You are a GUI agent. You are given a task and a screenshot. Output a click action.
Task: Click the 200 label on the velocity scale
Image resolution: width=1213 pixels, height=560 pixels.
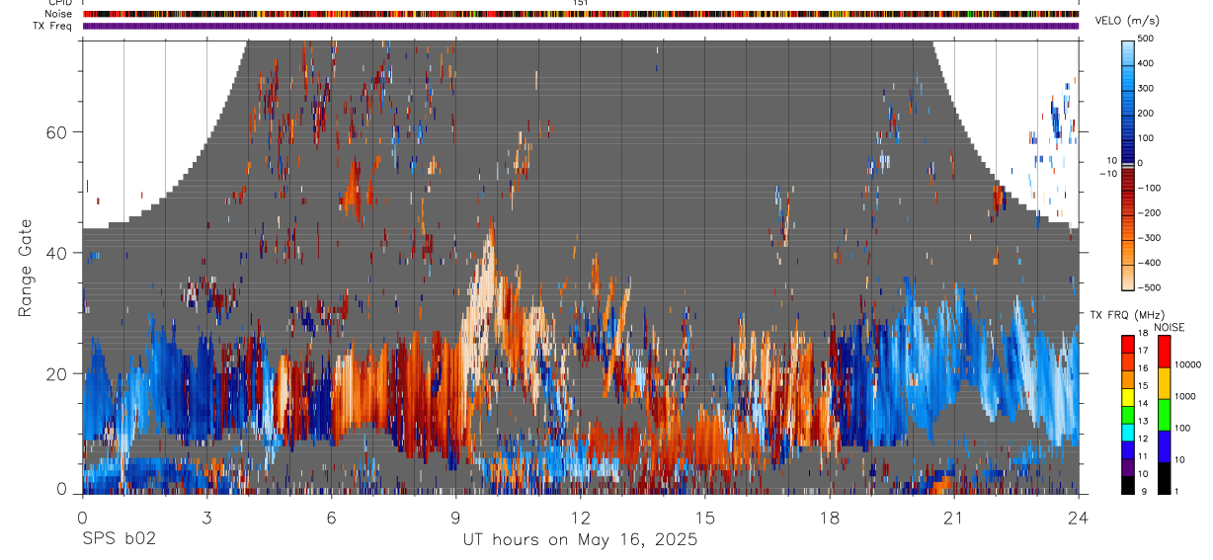click(x=1145, y=113)
